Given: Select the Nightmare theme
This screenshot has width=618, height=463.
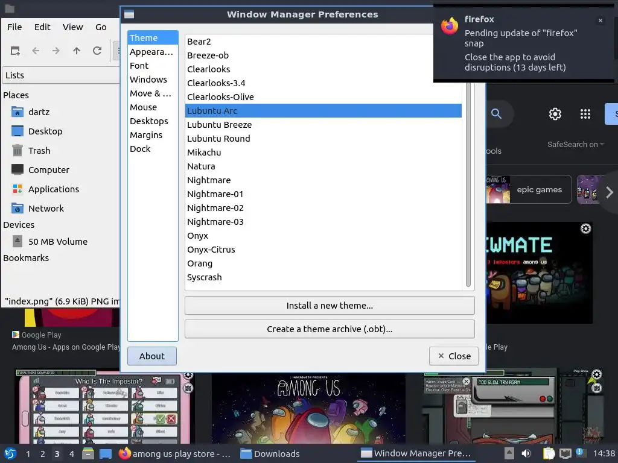Looking at the screenshot, I should pos(323,180).
